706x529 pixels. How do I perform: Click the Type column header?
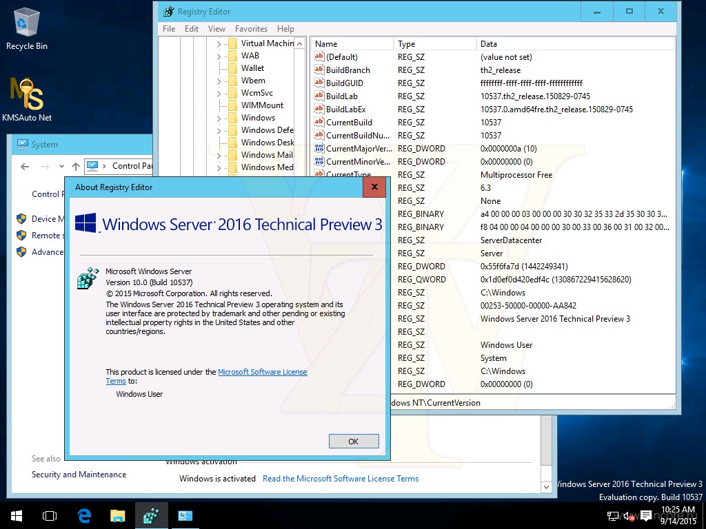tap(434, 43)
